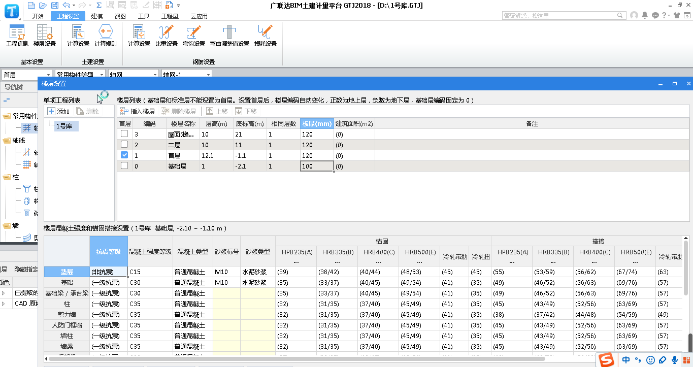Open the skin (t-shirt) theme icon

(x=678, y=15)
